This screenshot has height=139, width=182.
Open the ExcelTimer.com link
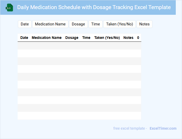(x=163, y=128)
